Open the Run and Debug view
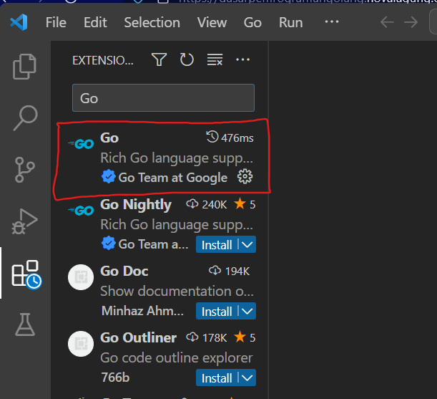This screenshot has height=399, width=437. point(24,221)
